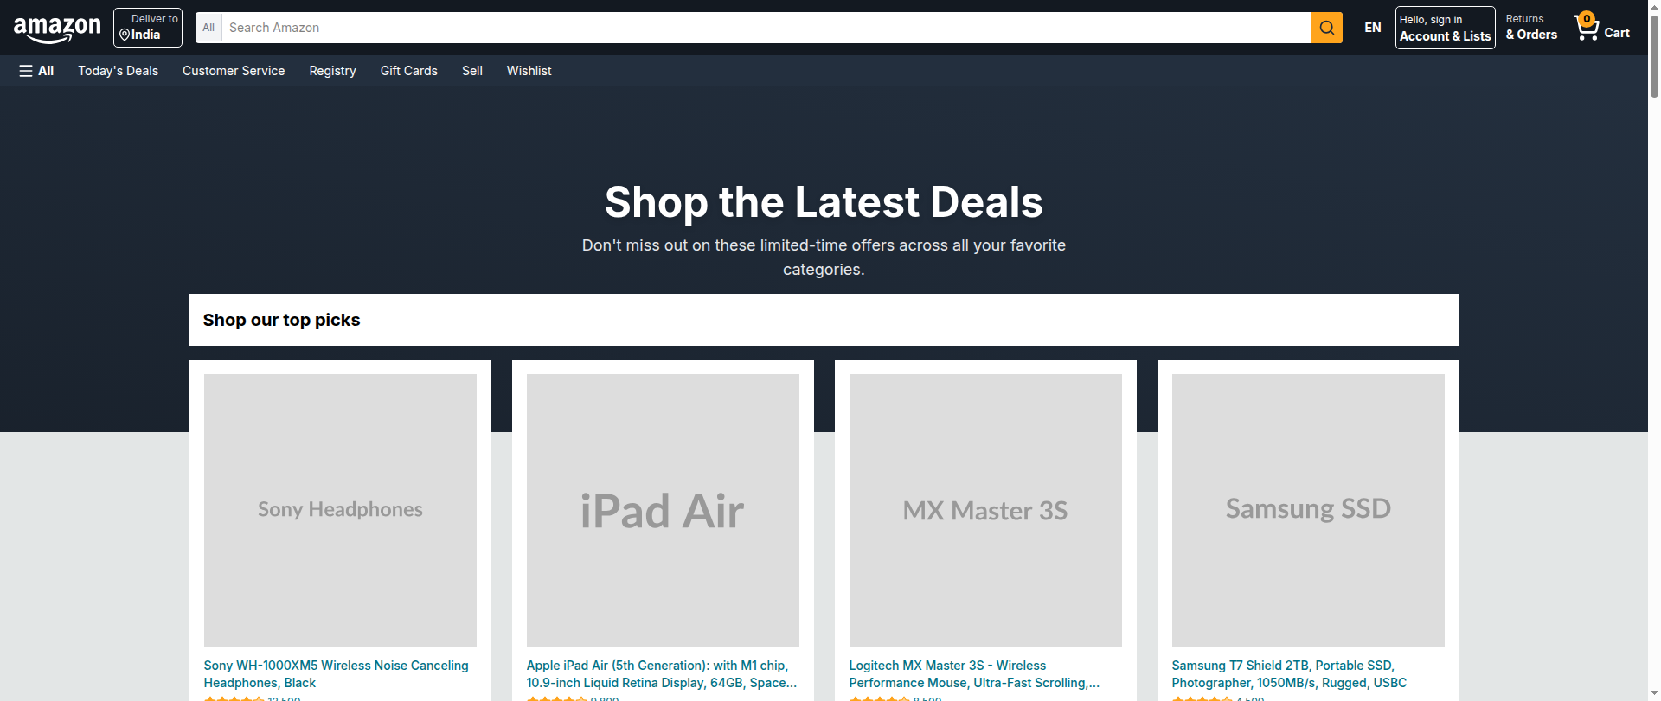Open the All categories search dropdown
1661x701 pixels.
pyautogui.click(x=208, y=28)
